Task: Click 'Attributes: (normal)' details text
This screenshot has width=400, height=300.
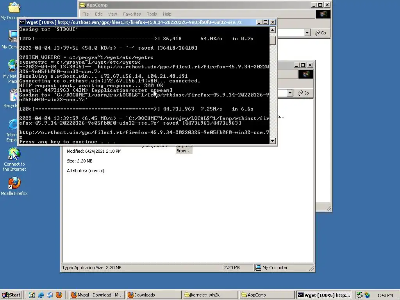Action: tap(86, 171)
